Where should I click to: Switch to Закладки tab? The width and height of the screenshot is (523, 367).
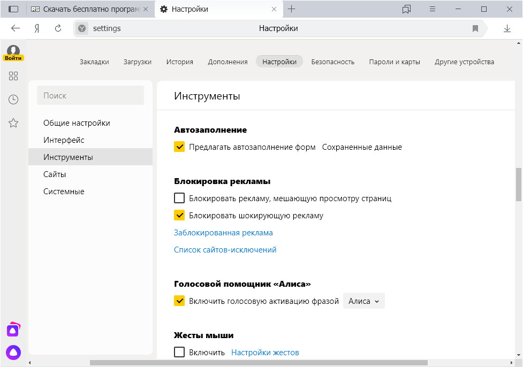94,62
